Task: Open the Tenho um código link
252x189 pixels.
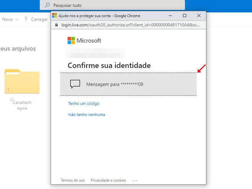Action: [84, 103]
